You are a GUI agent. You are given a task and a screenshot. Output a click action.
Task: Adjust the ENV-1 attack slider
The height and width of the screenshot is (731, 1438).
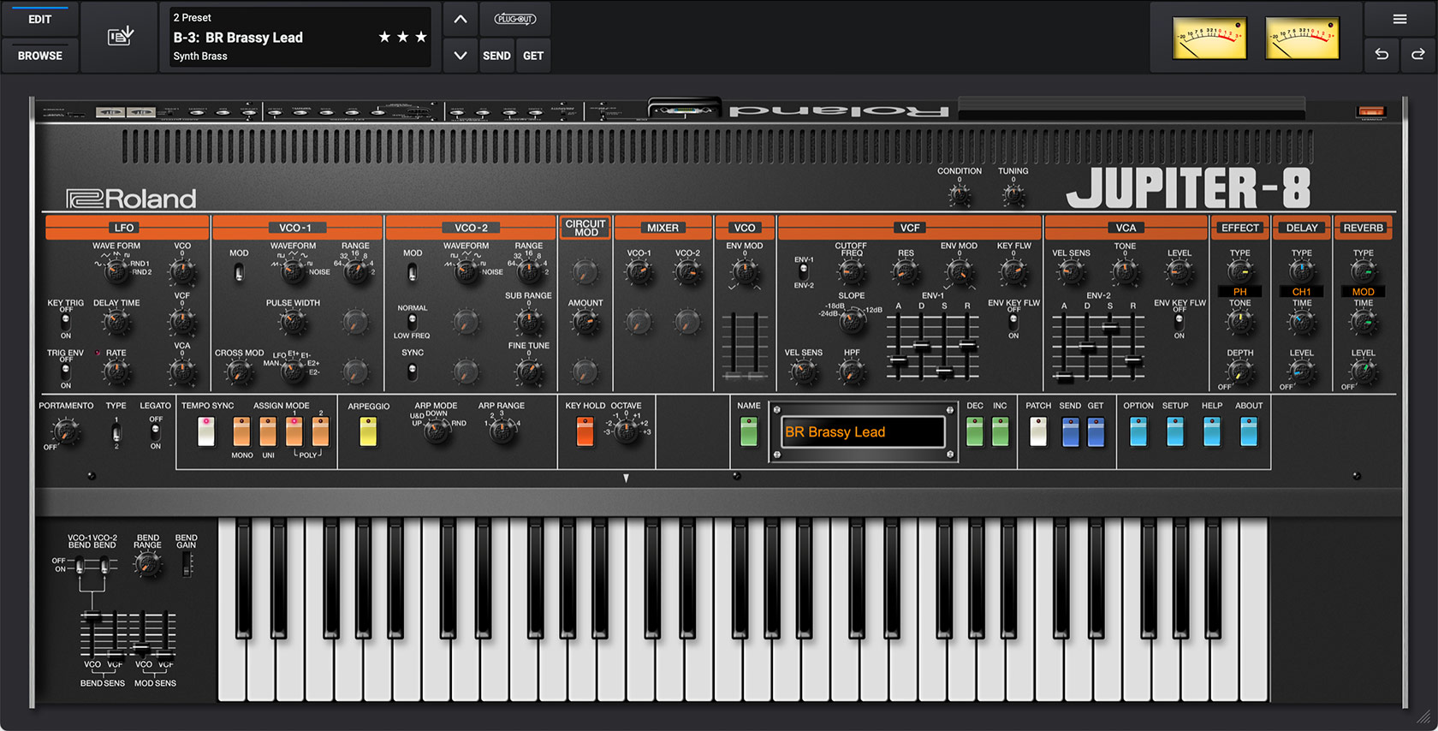click(x=898, y=361)
